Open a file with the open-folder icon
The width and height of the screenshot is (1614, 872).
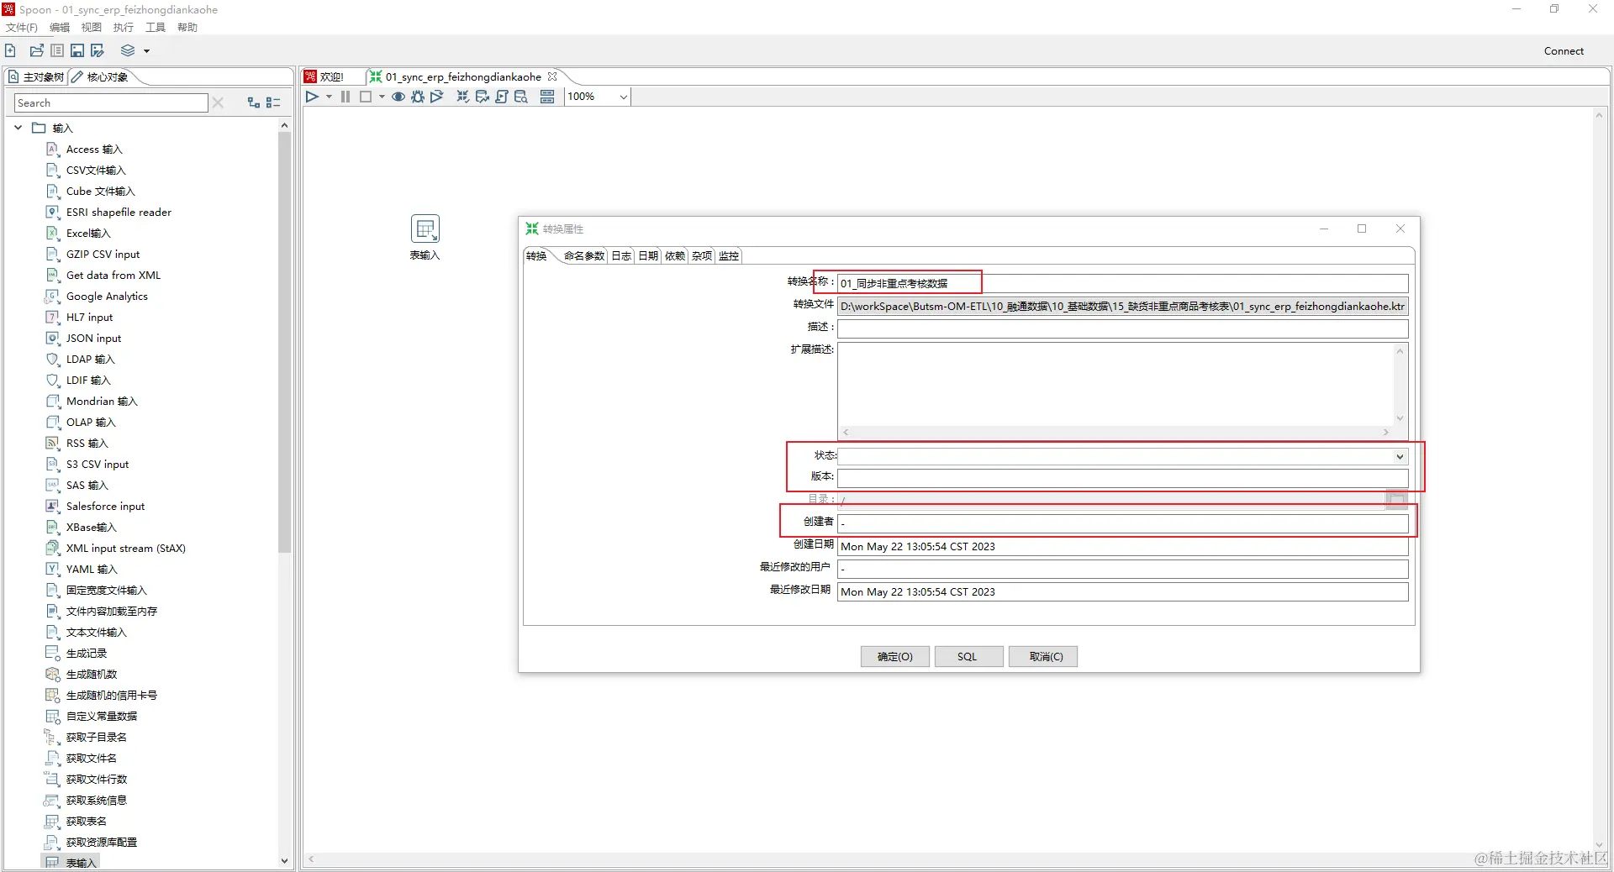tap(37, 50)
